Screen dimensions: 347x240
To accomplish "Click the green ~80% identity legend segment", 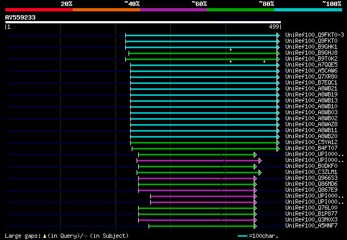I will (241, 10).
